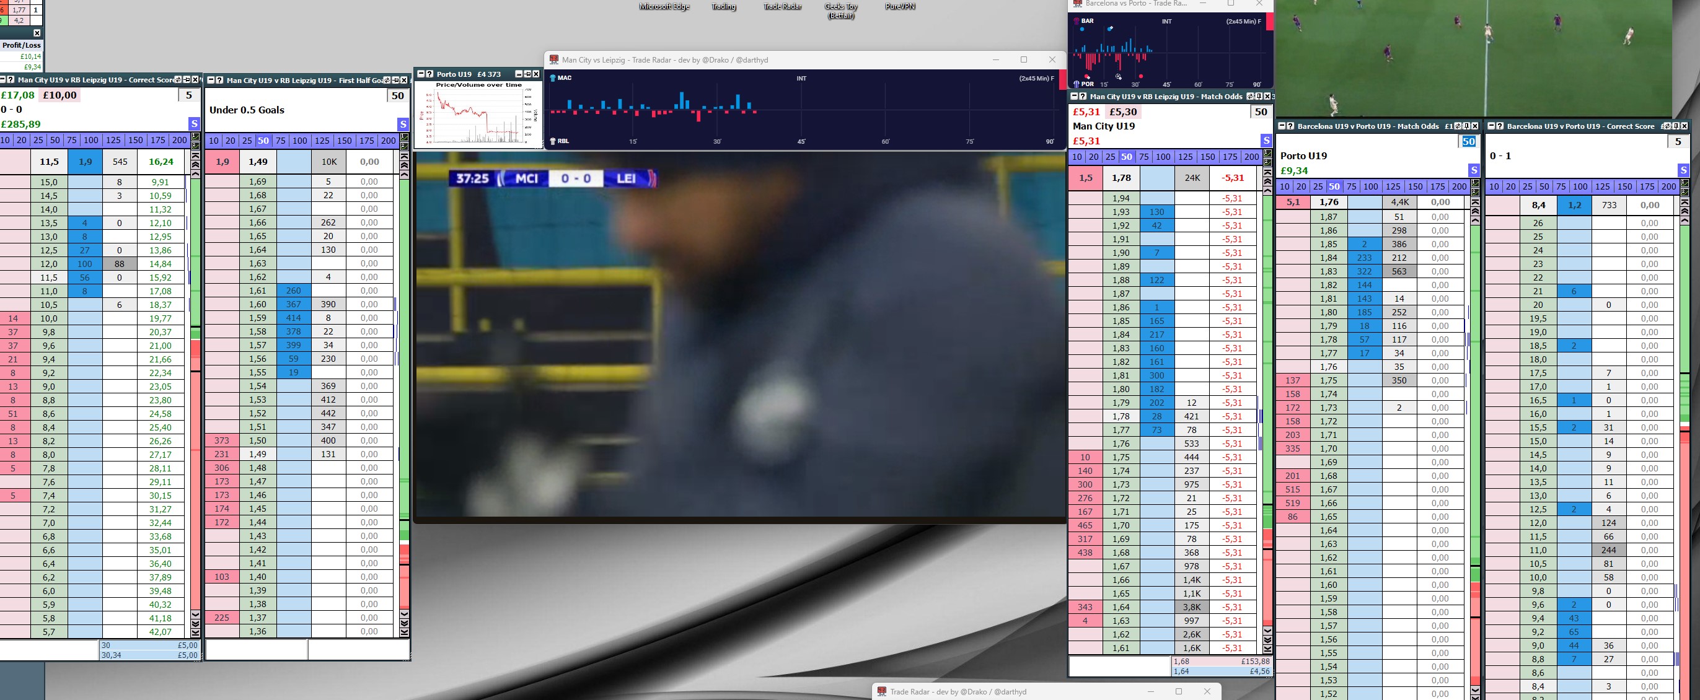
Task: Collapse the First Half Goals ladder window
Action: 211,81
